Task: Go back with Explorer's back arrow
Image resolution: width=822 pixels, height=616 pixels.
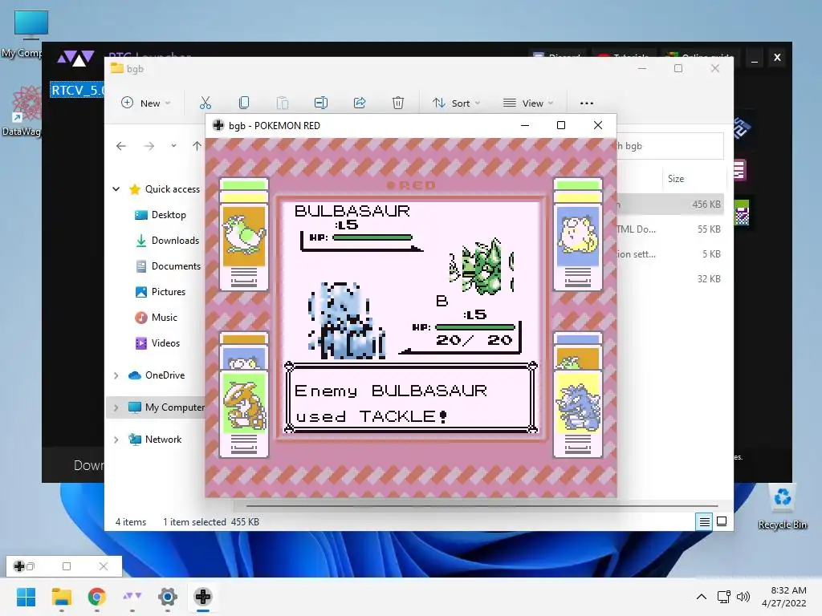Action: [121, 146]
